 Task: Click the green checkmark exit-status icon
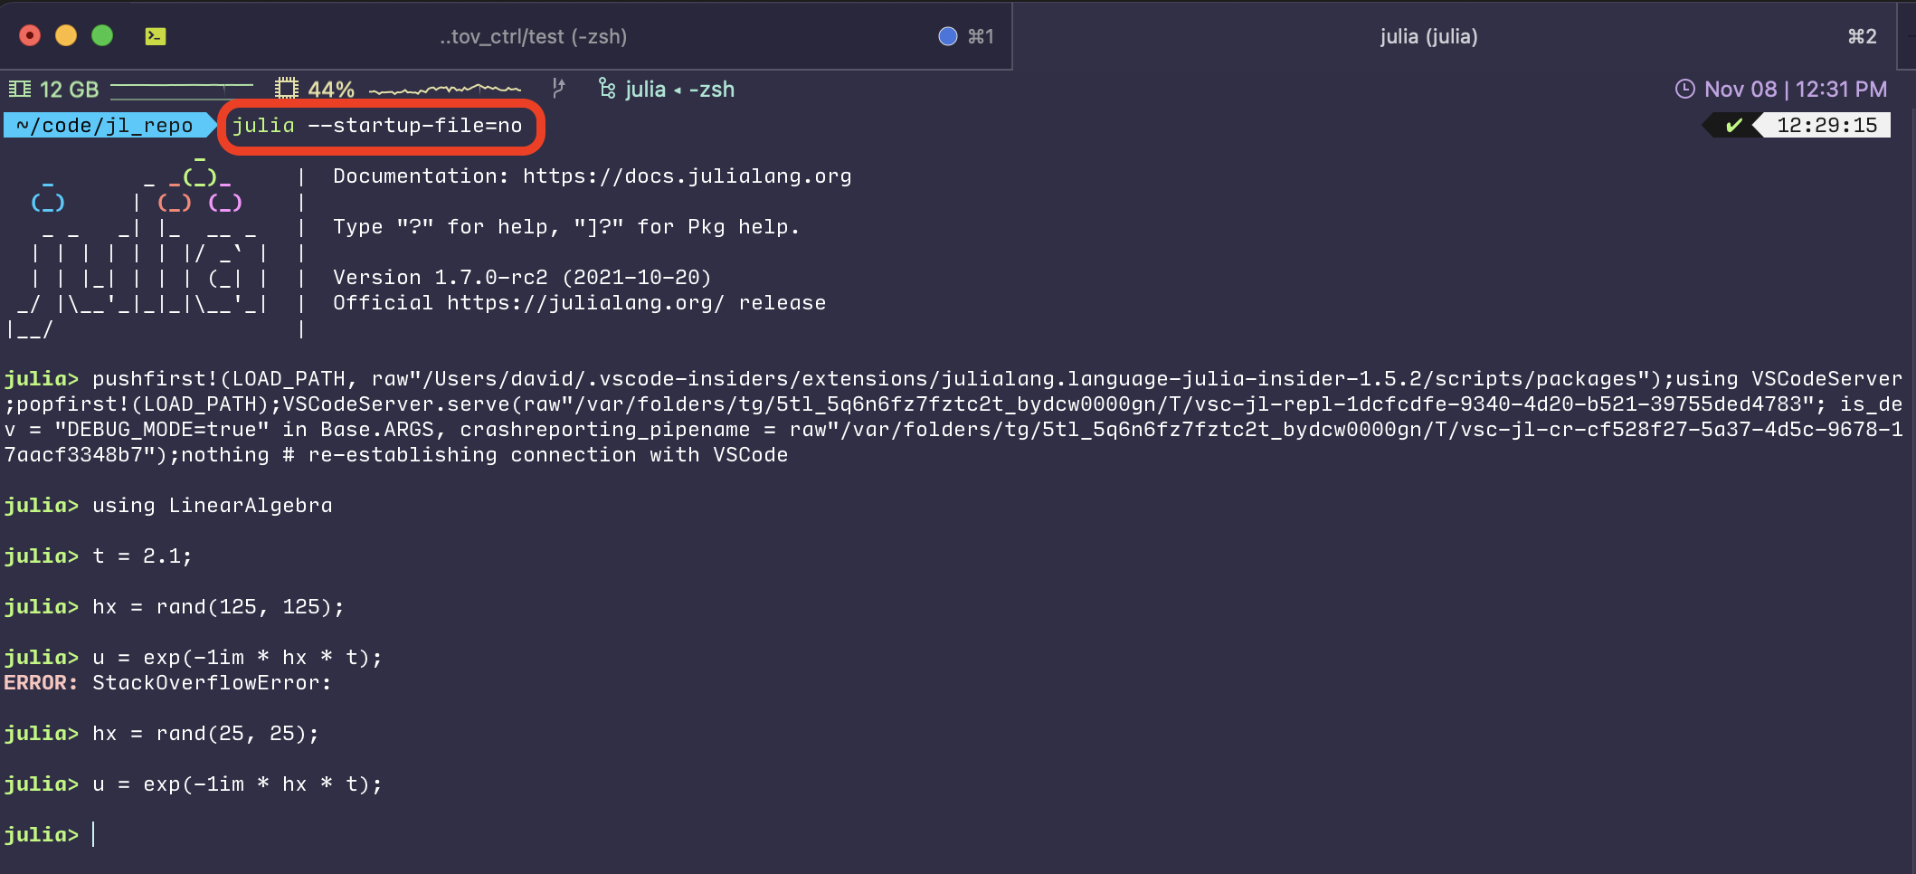tap(1734, 125)
